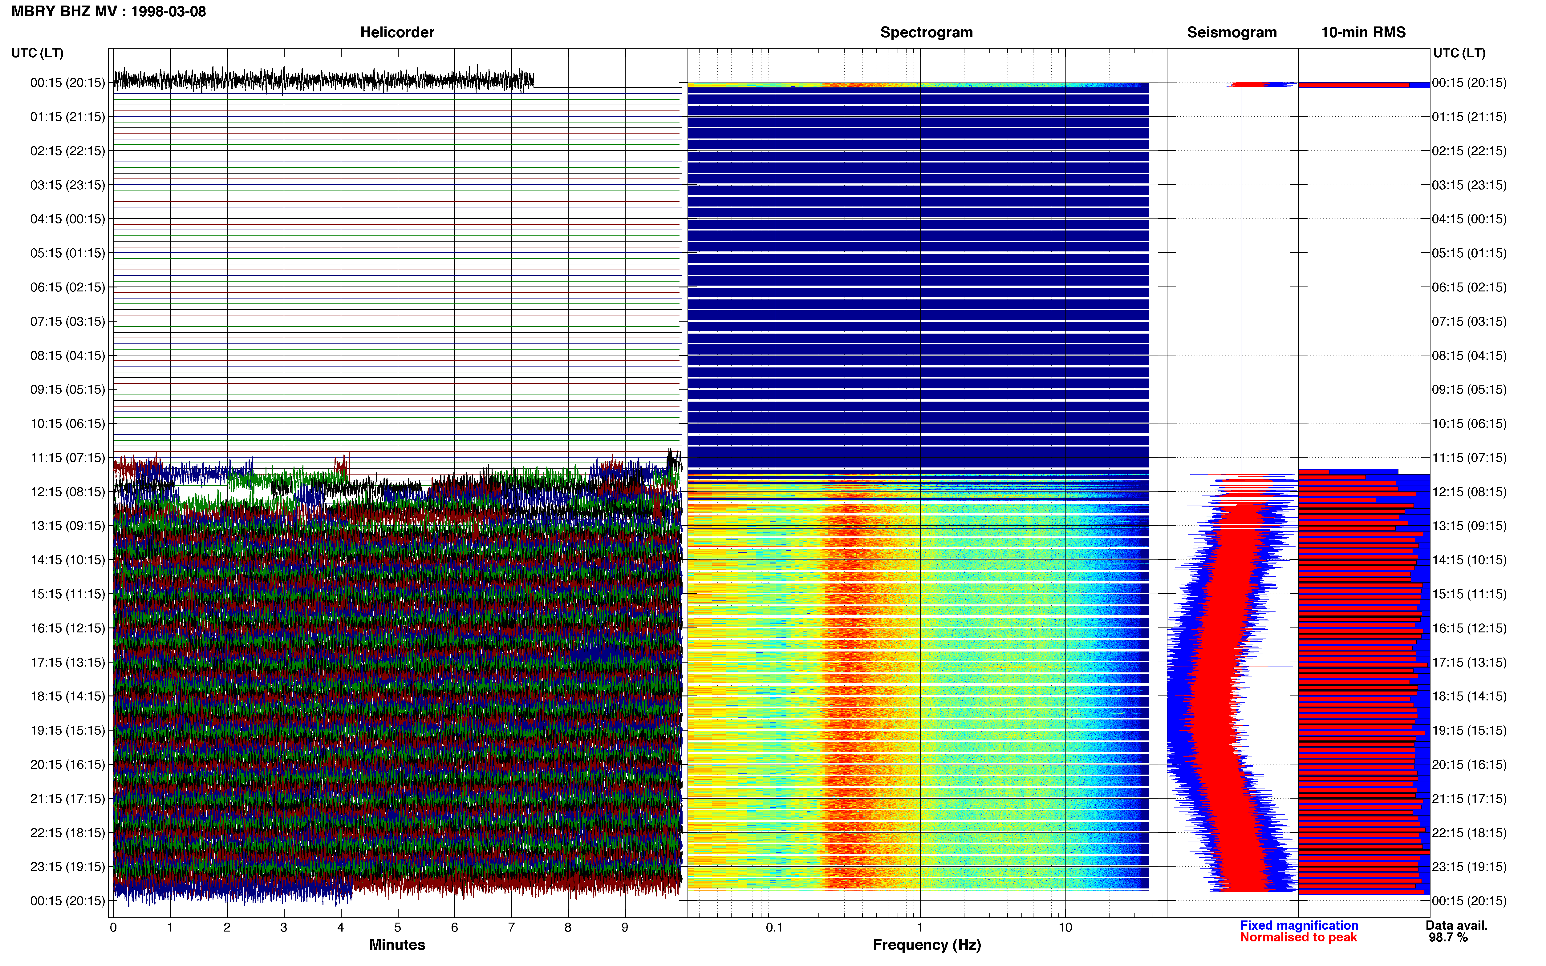Click the Minutes axis label

click(x=397, y=944)
